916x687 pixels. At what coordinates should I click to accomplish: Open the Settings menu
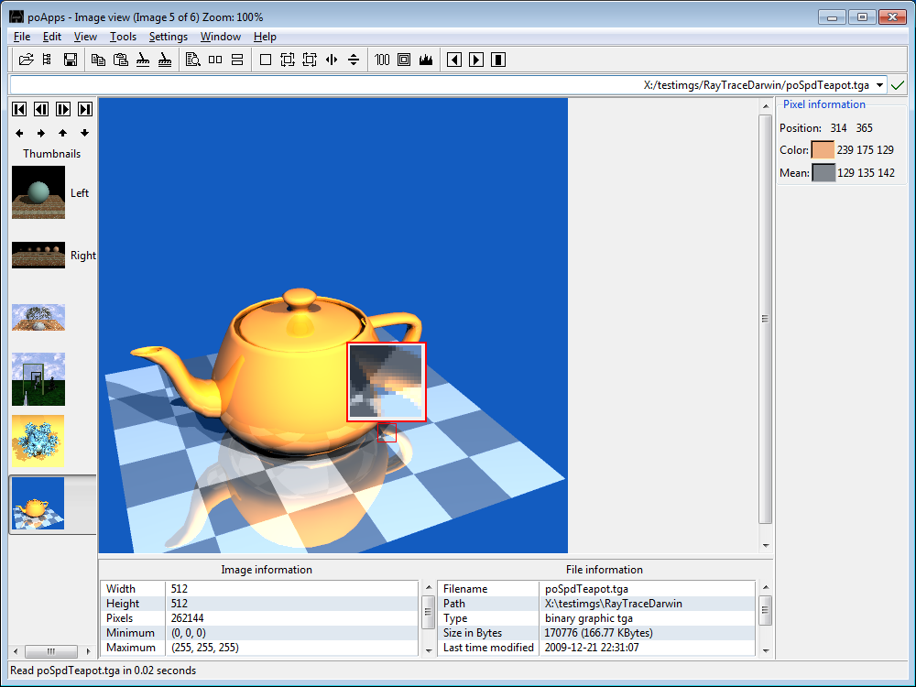pos(169,37)
